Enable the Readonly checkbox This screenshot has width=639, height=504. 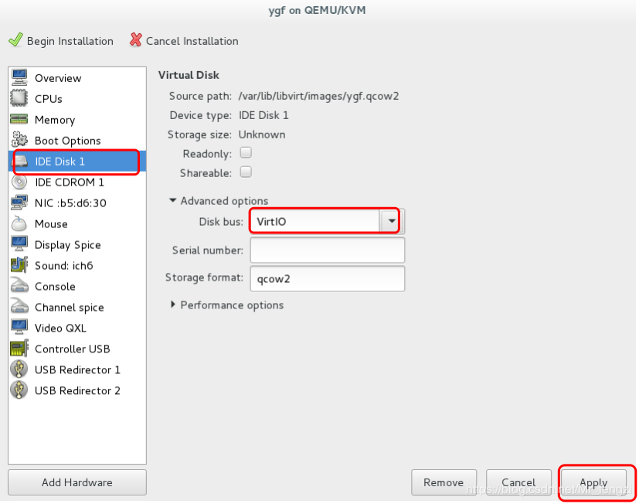246,153
